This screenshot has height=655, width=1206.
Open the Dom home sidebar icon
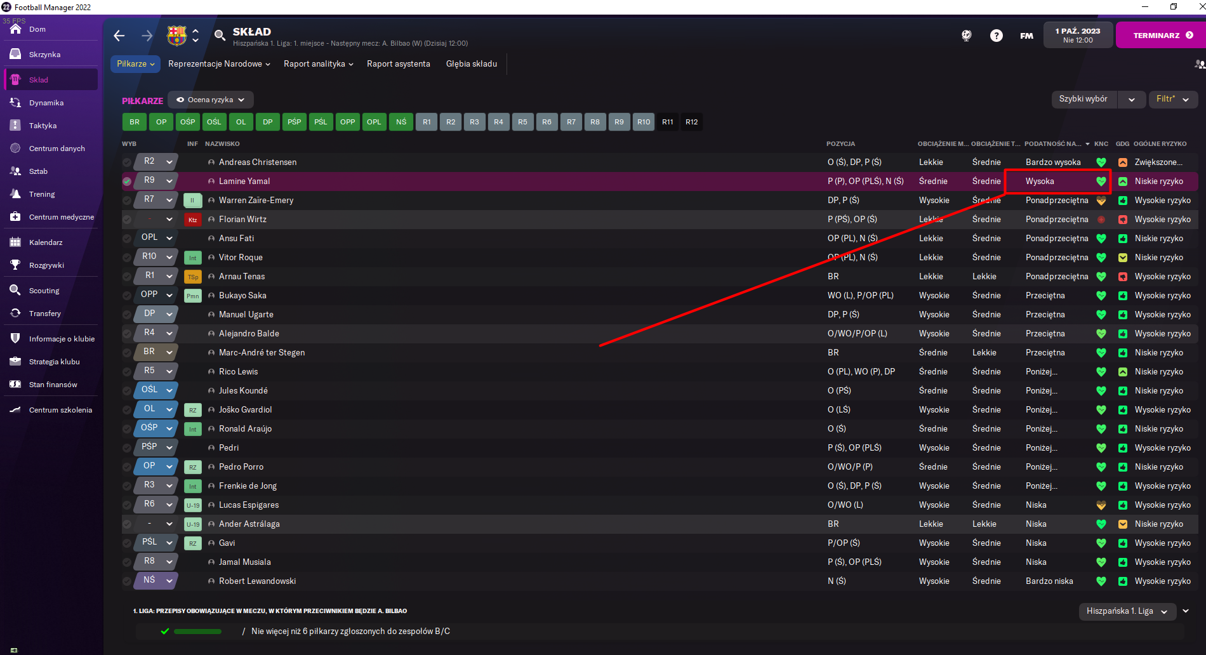pyautogui.click(x=16, y=29)
